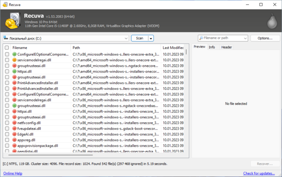Switch to the Header tab
This screenshot has width=282, height=177.
[x=226, y=47]
